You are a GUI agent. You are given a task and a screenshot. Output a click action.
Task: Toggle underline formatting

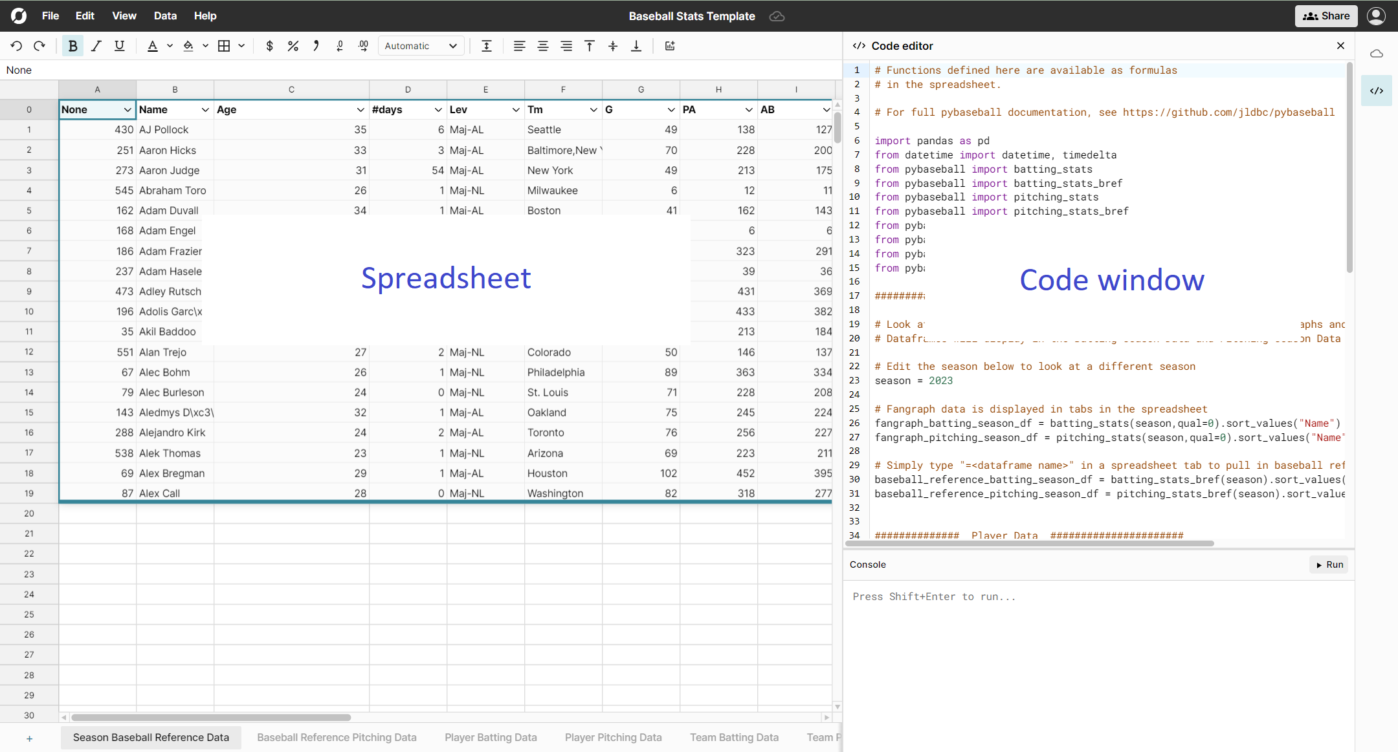pyautogui.click(x=119, y=46)
